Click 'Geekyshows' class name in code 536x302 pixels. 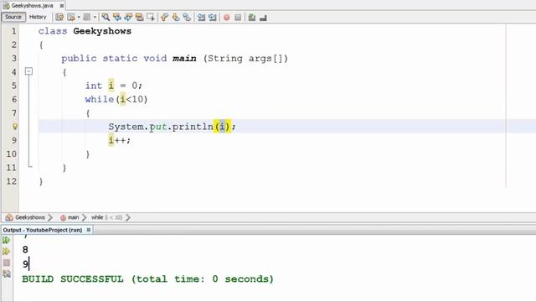click(x=102, y=31)
